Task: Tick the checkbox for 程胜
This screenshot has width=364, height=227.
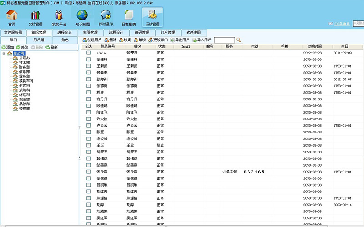Action: [x=88, y=93]
